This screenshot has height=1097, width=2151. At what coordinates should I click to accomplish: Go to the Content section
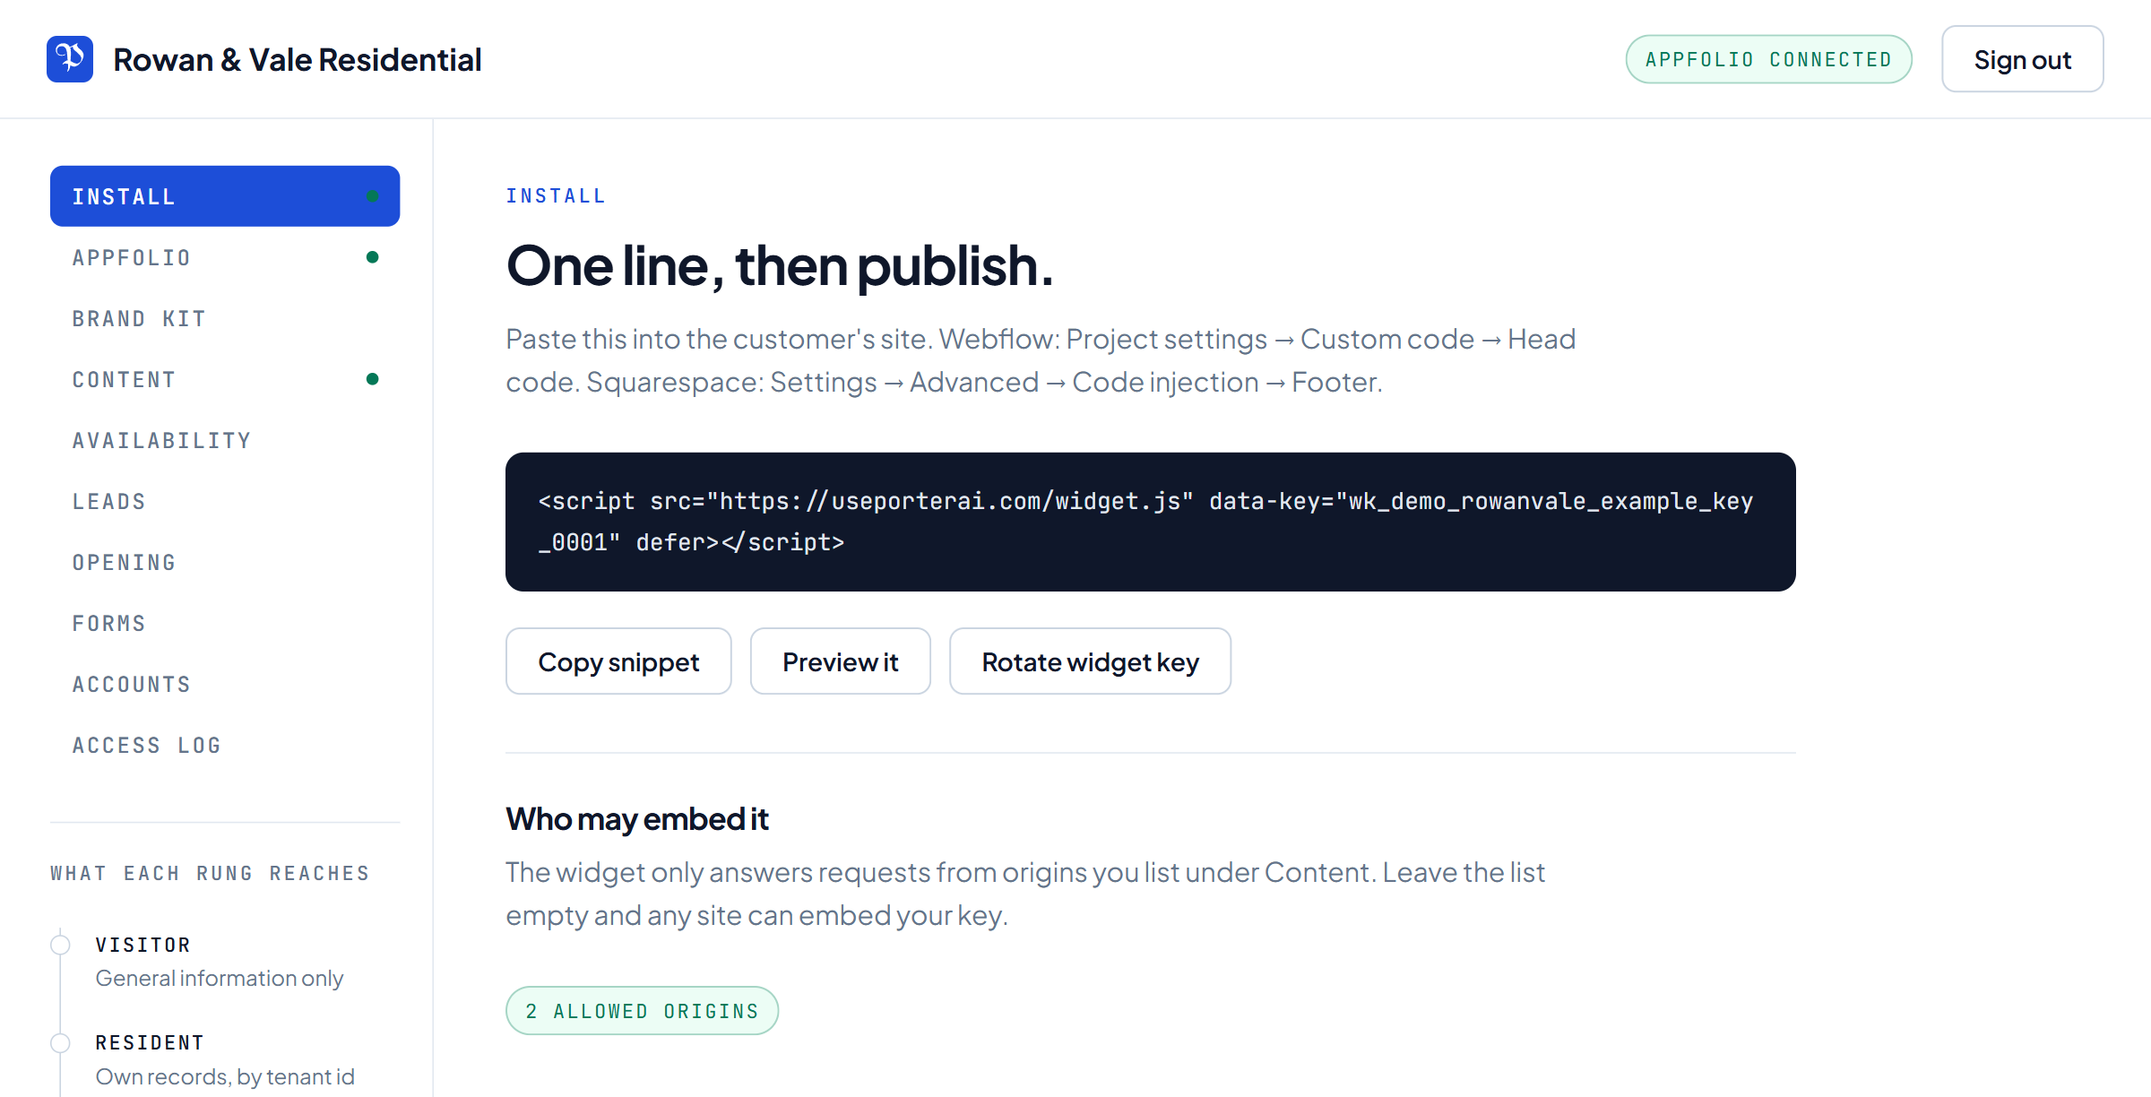225,379
